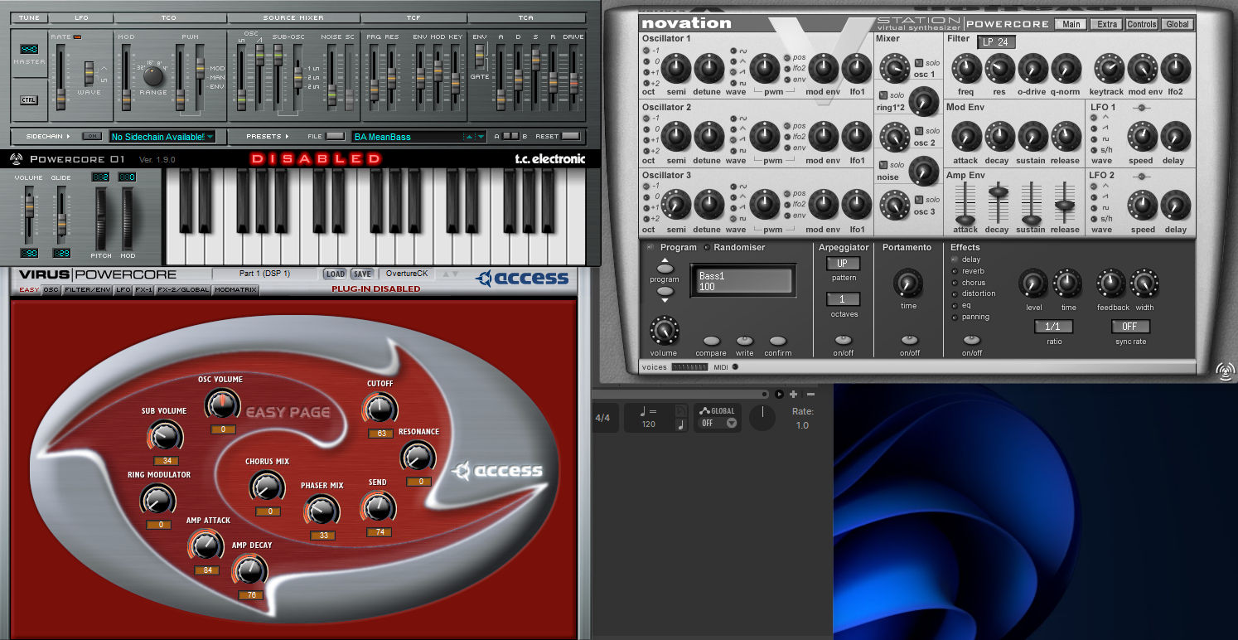The width and height of the screenshot is (1238, 640).
Task: Click the minus zoom icon in host
Action: [810, 394]
